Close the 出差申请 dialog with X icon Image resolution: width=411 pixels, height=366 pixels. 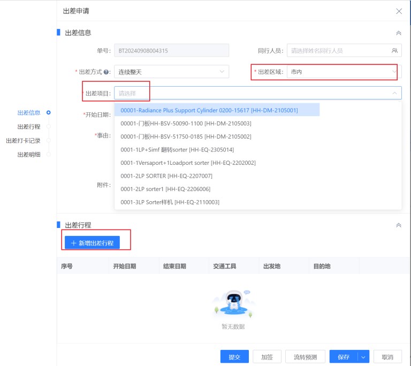pos(399,11)
